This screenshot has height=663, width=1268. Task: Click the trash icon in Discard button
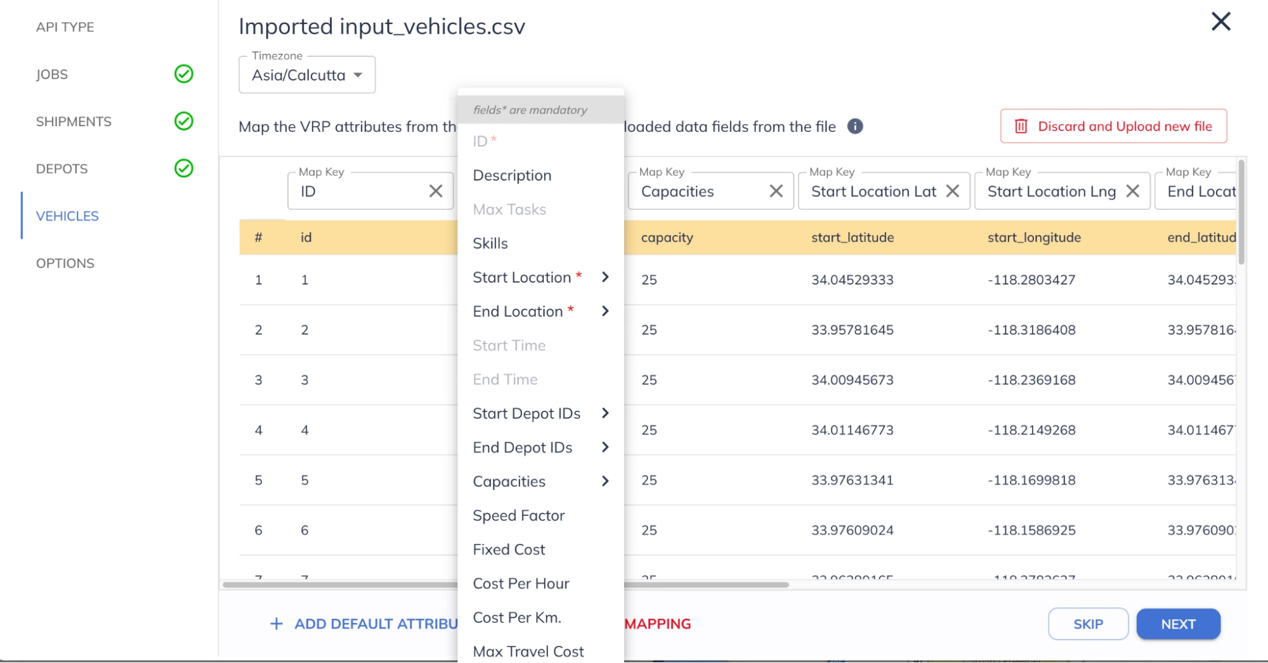[1021, 126]
